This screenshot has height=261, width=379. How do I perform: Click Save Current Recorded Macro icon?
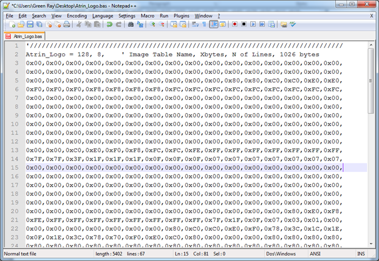tap(271, 24)
